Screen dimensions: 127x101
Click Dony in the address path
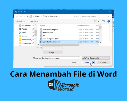[x=45, y=16]
